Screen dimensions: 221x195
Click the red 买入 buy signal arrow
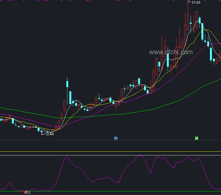click(x=24, y=192)
